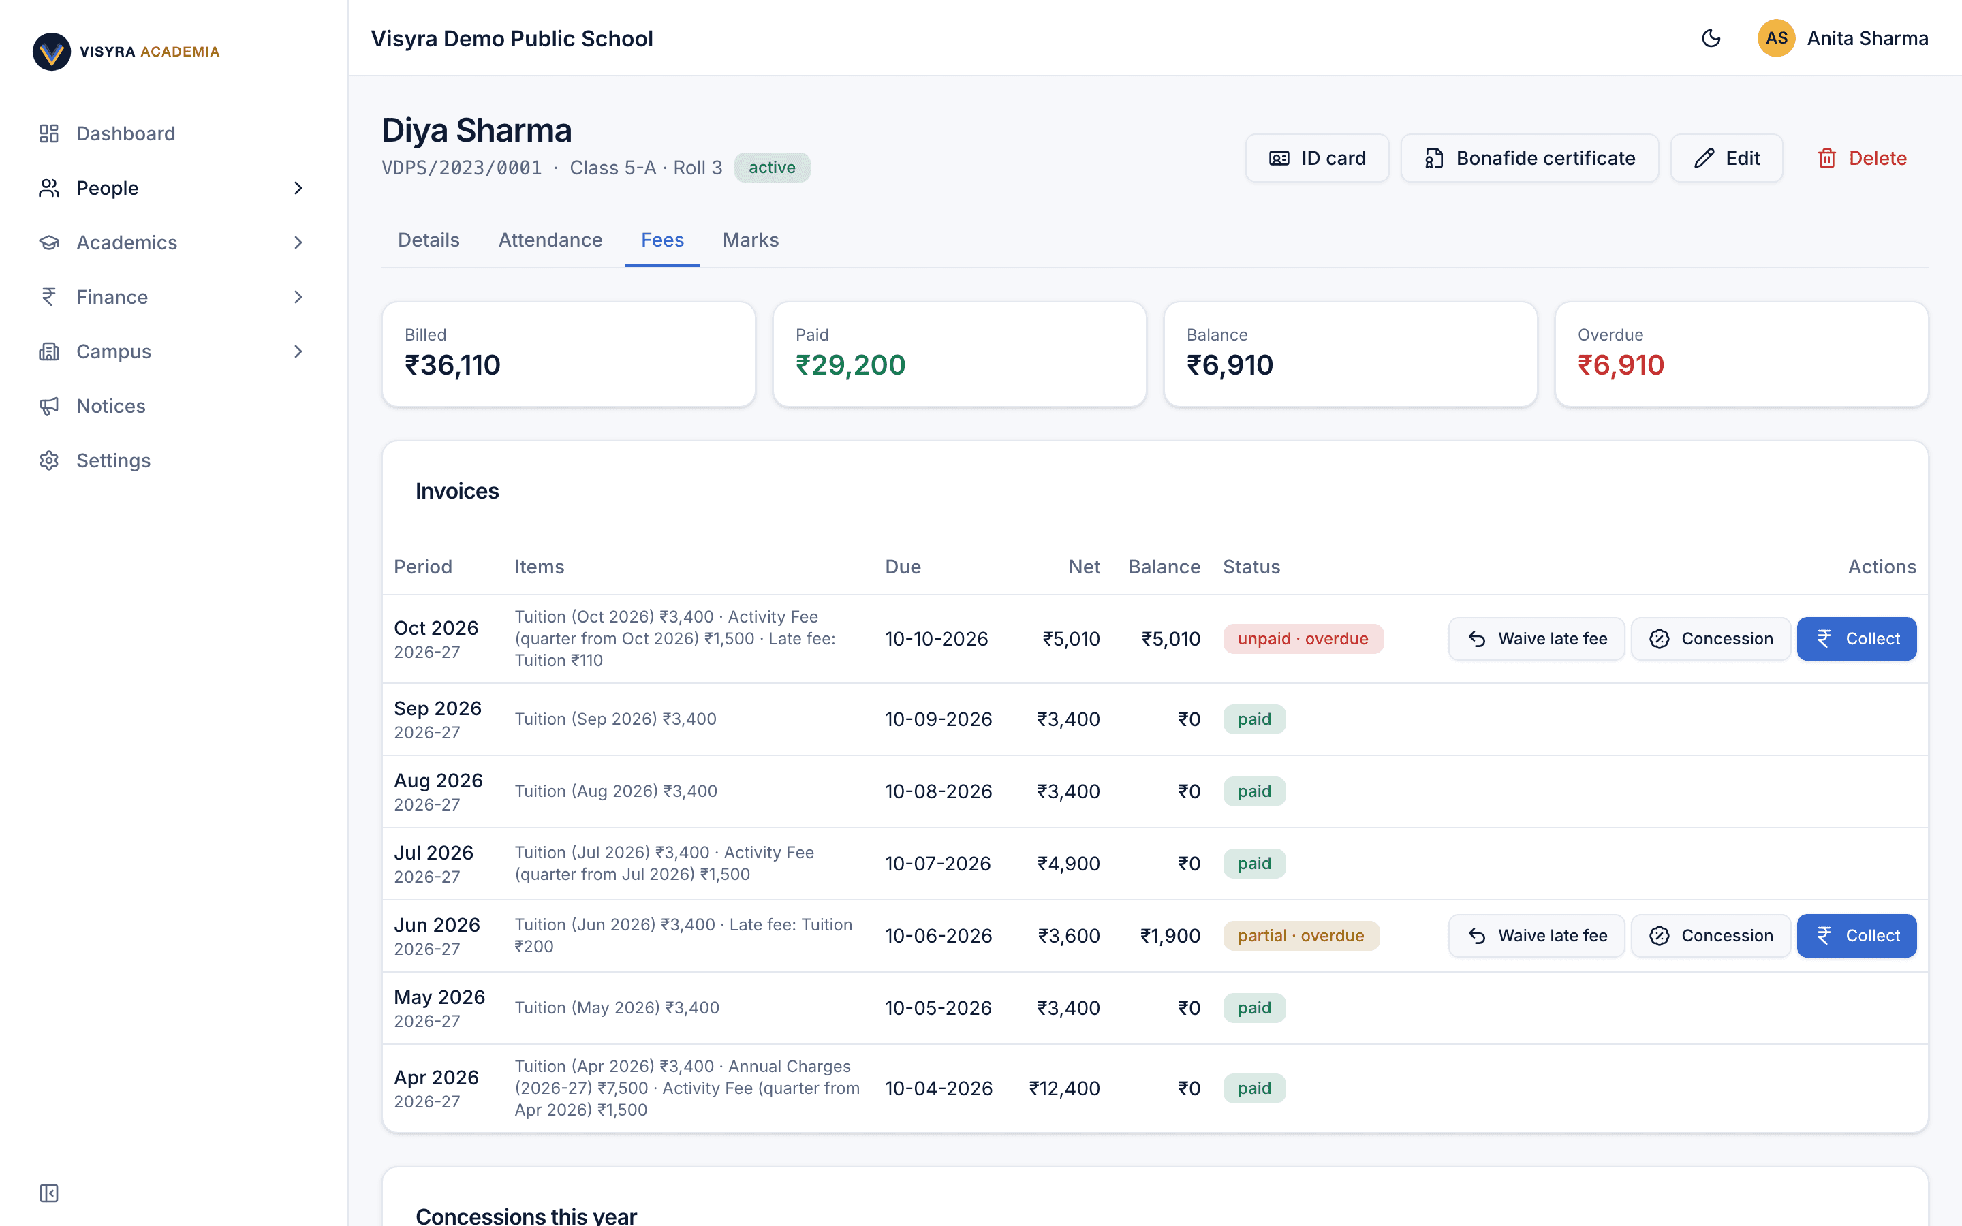Viewport: 1962px width, 1226px height.
Task: Click the Paid ₹29,200 card
Action: point(959,354)
